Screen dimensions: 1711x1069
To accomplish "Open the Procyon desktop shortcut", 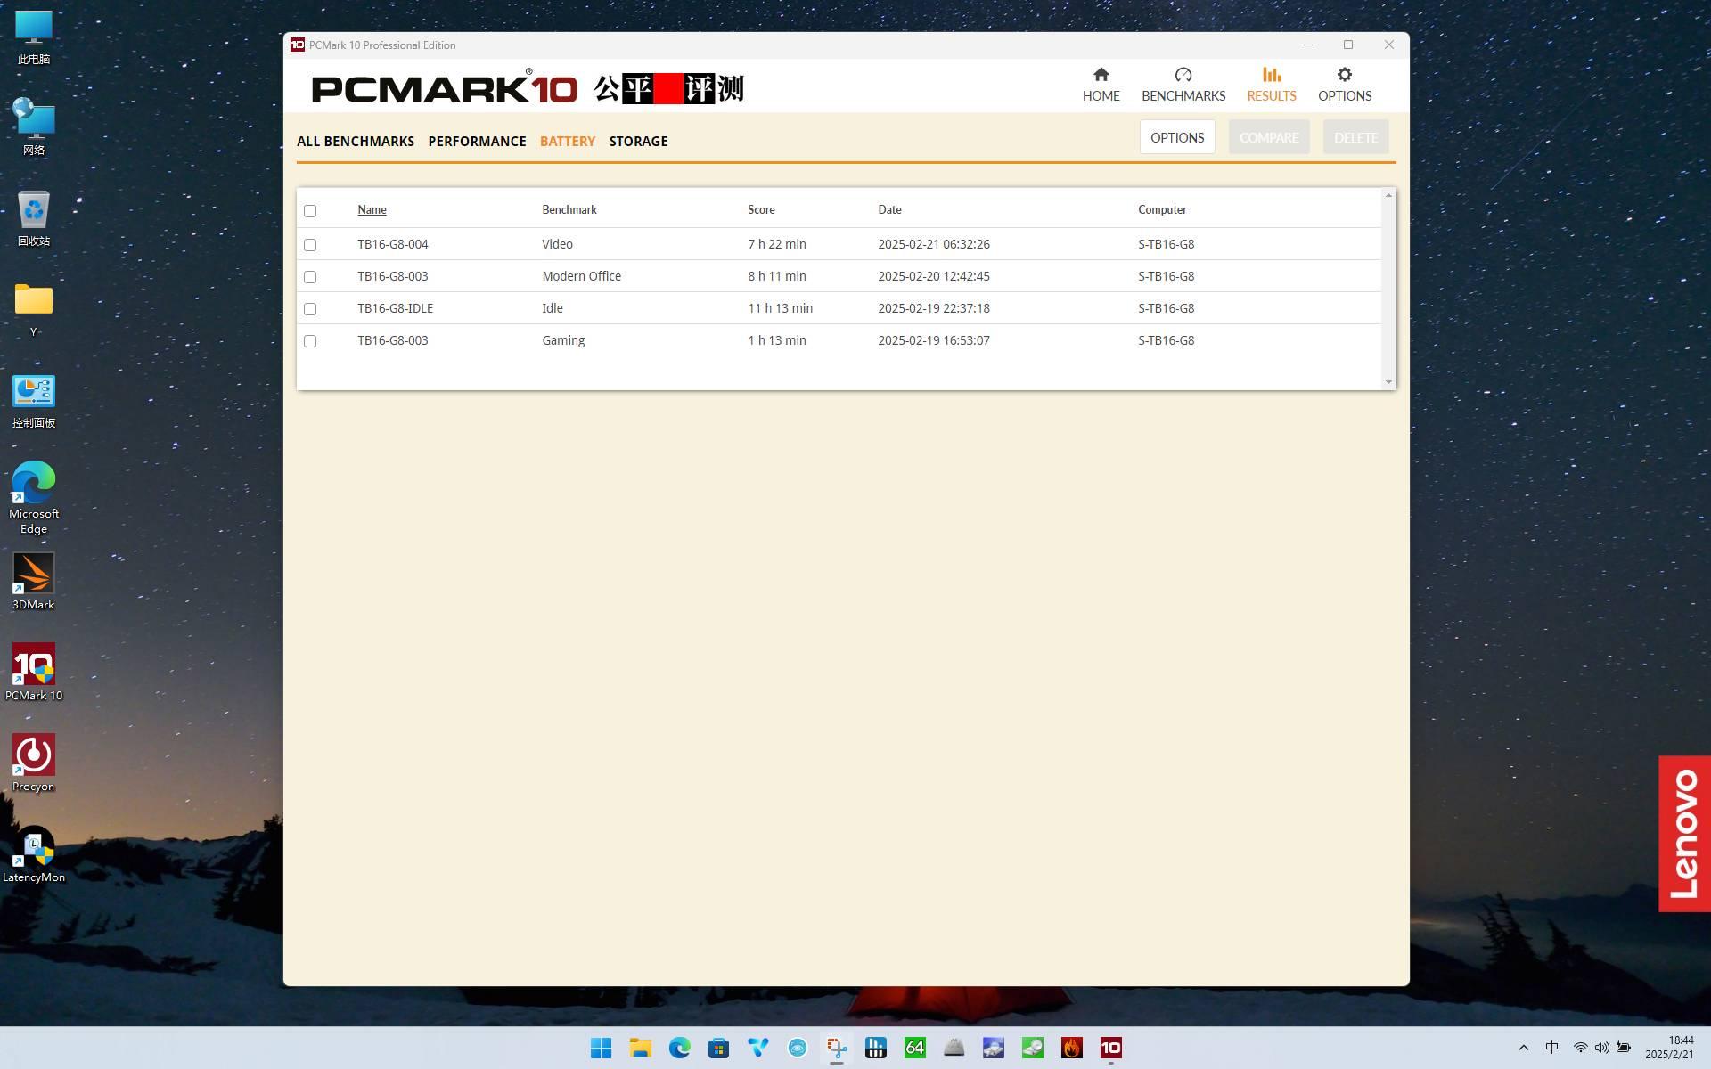I will 33,756.
